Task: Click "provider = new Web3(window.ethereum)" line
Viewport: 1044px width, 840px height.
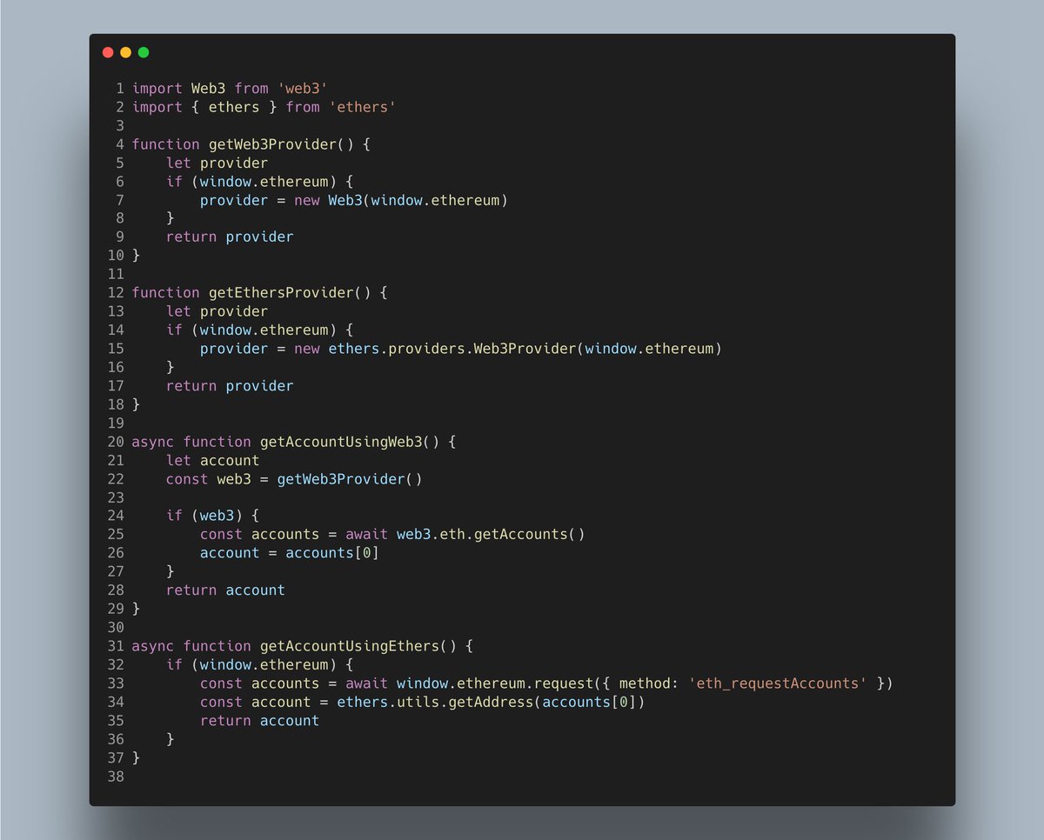Action: point(354,200)
